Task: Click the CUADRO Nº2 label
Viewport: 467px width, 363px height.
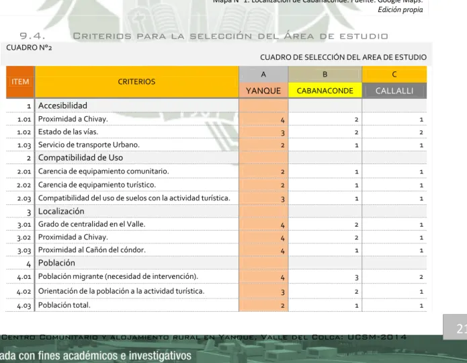Action: (29, 48)
